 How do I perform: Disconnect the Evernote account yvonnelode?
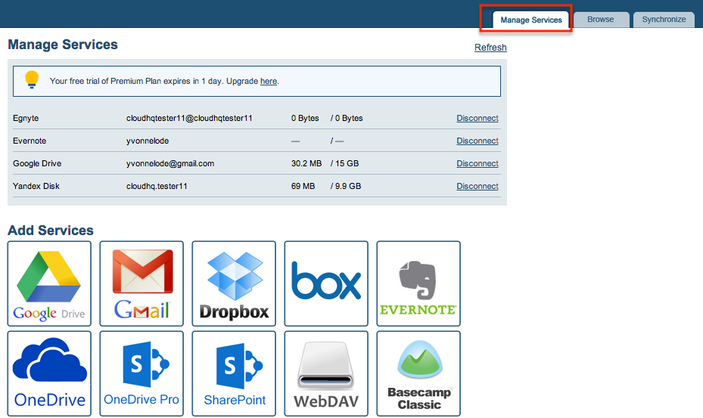[477, 141]
